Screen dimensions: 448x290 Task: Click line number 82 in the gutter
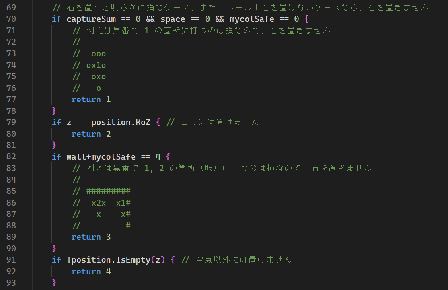click(11, 157)
